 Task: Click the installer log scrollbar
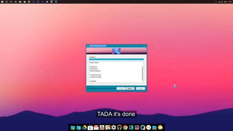pyautogui.click(x=142, y=74)
